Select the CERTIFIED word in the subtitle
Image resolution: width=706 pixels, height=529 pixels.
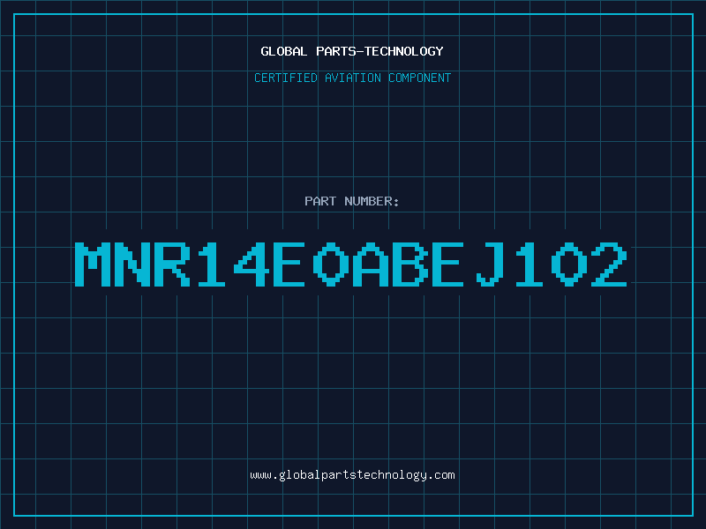point(286,78)
